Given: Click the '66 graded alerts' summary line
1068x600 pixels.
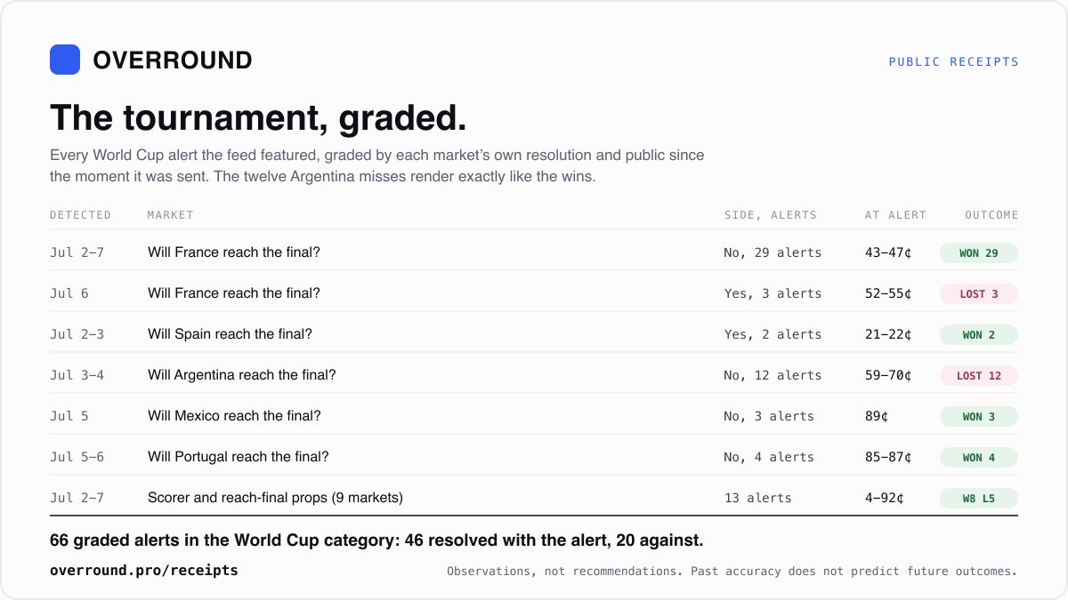Looking at the screenshot, I should tap(376, 540).
